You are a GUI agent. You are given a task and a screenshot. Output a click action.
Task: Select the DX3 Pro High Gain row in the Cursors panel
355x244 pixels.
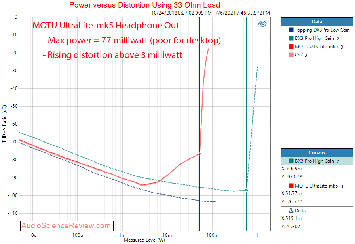(x=317, y=161)
